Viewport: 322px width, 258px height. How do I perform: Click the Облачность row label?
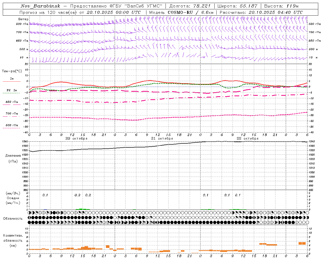point(13,219)
